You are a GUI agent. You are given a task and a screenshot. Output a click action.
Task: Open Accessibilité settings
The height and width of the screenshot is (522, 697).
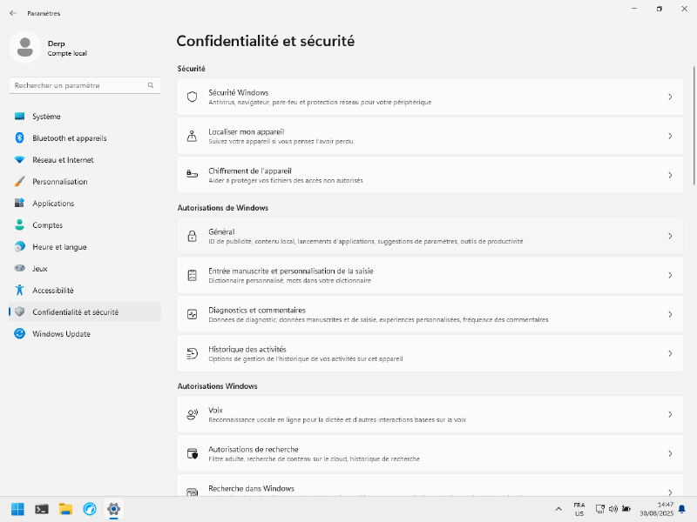(x=55, y=290)
